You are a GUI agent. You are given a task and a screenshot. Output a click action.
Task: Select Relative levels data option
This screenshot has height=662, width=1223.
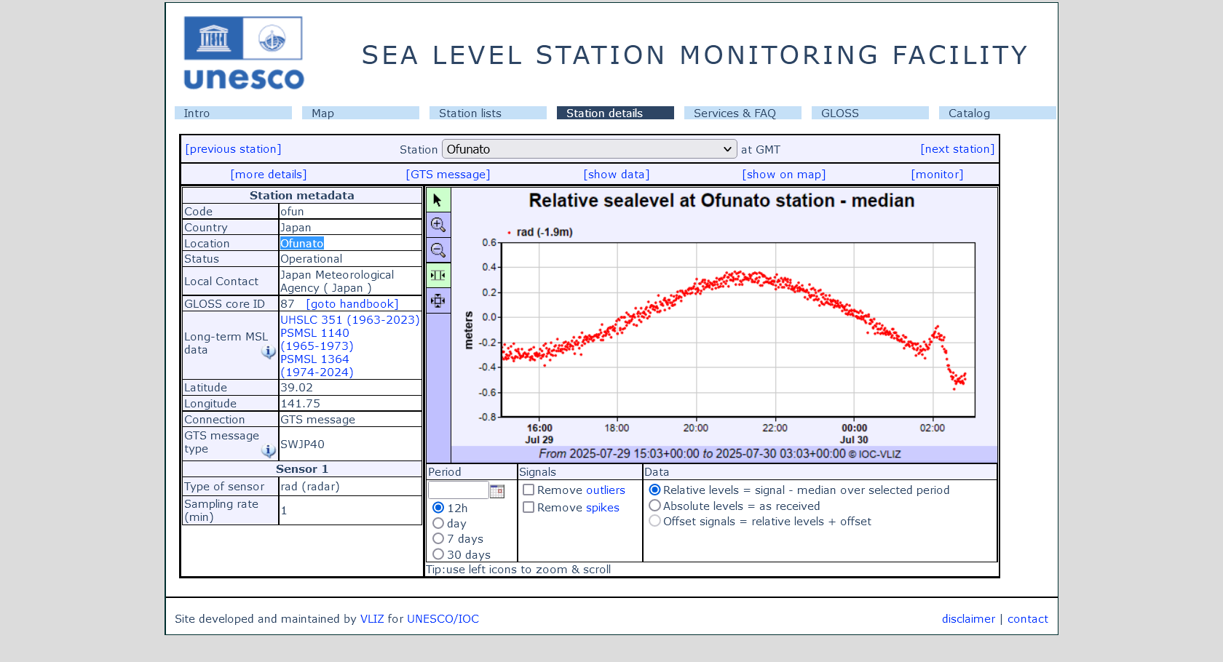pos(654,490)
